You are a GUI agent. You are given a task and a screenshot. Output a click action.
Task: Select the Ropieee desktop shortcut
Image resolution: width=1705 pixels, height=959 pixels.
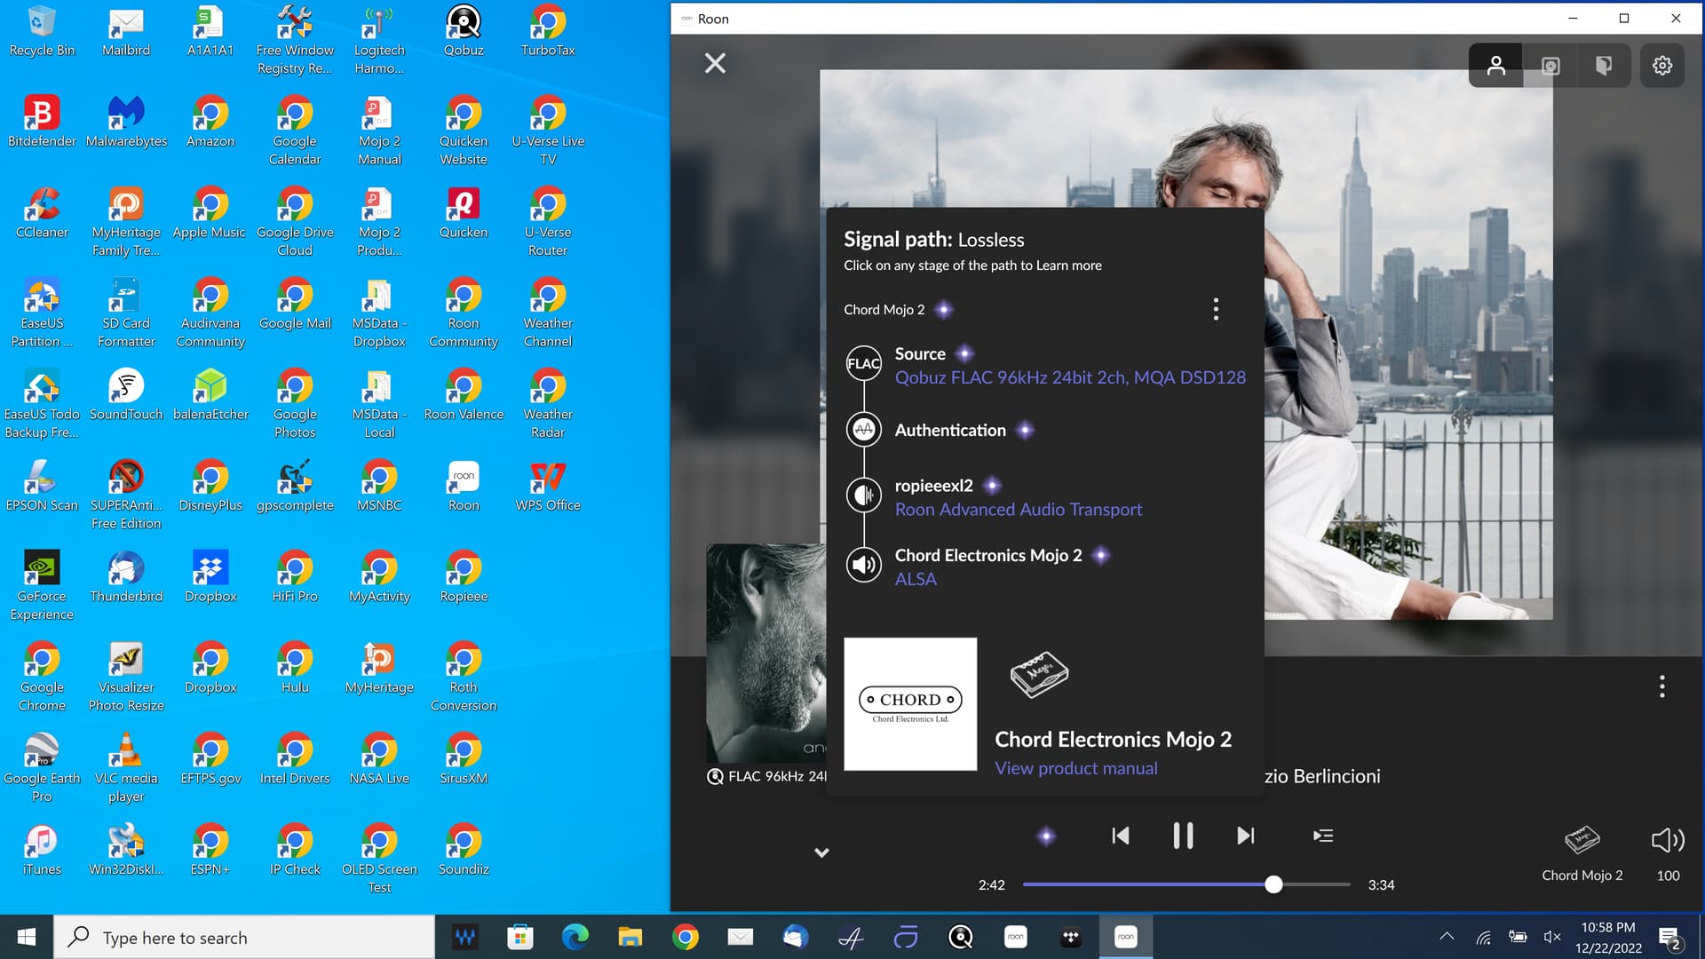(464, 577)
